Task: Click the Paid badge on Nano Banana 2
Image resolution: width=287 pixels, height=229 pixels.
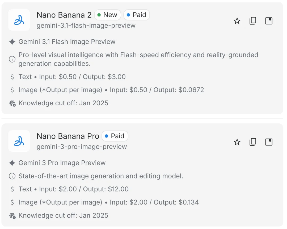Action: coord(136,15)
